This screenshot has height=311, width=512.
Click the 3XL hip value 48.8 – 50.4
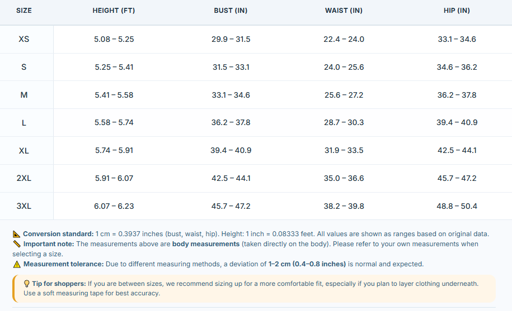click(457, 206)
